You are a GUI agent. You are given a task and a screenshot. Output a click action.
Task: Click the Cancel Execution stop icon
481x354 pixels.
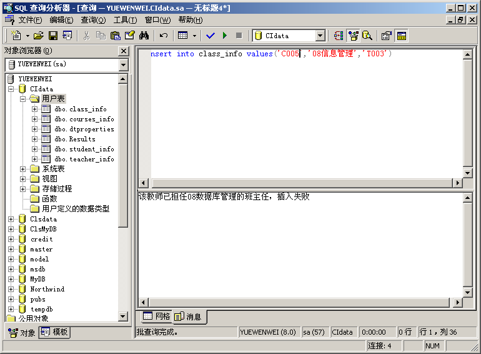[239, 36]
